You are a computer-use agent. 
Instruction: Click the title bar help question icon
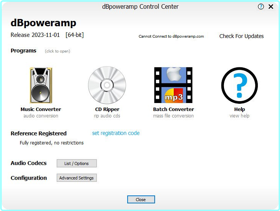[x=261, y=6]
